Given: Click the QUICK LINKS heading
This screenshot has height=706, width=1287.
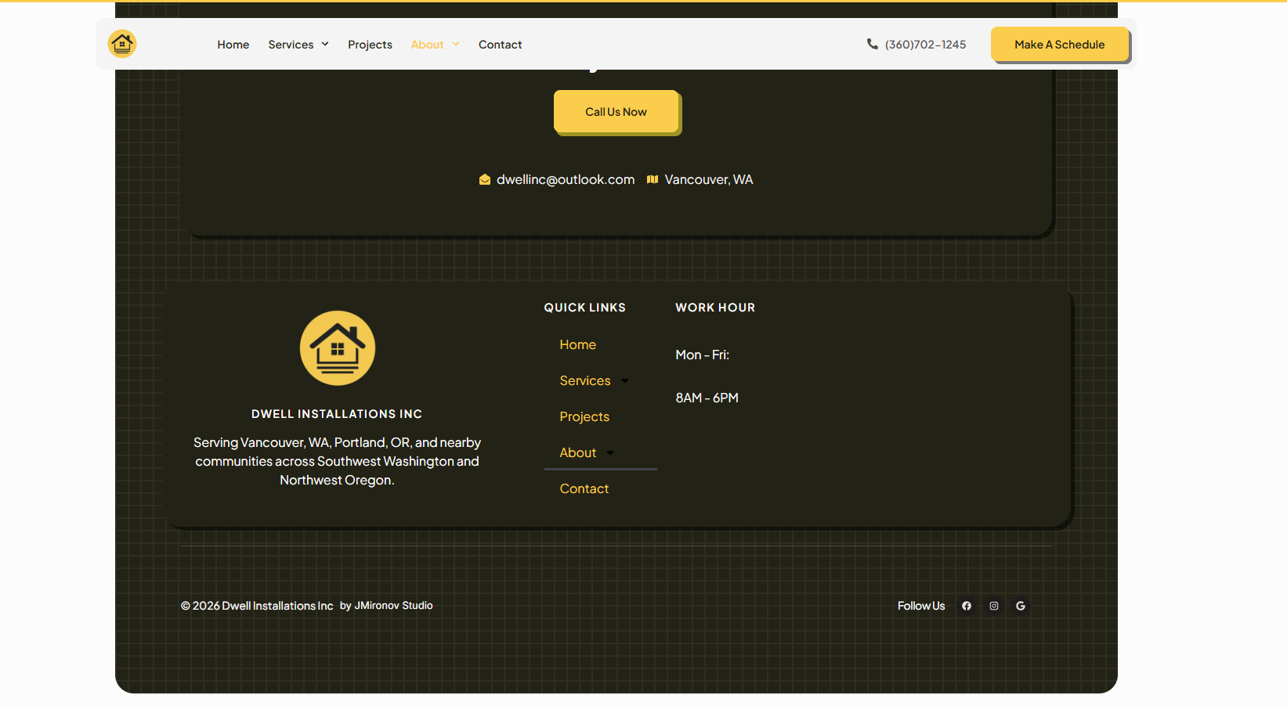Looking at the screenshot, I should (x=585, y=308).
